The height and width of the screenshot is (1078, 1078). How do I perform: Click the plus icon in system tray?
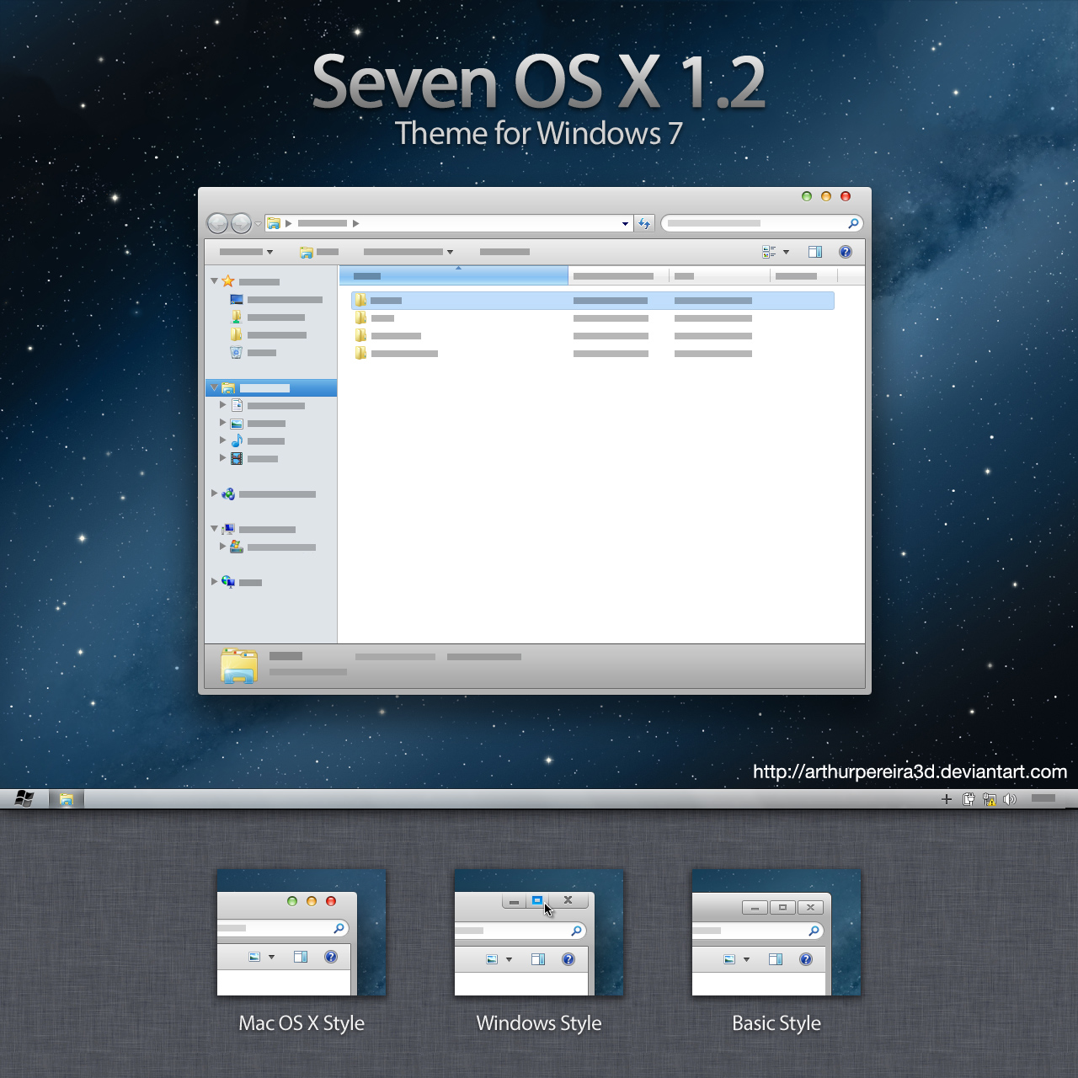947,799
